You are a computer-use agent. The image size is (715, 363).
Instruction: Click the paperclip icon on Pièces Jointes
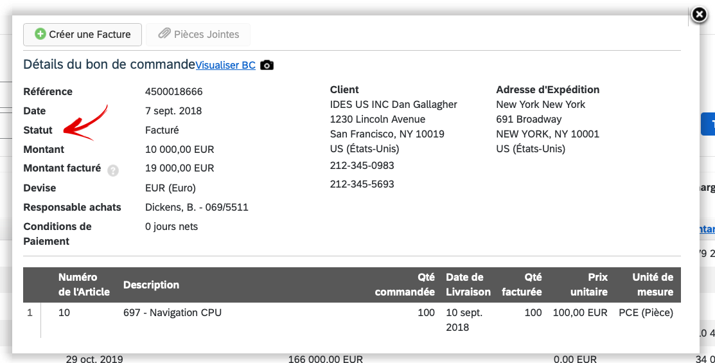click(x=164, y=34)
